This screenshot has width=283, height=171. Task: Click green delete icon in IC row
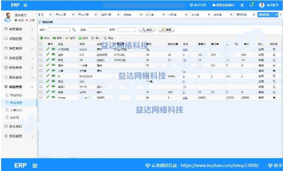[x=53, y=76]
